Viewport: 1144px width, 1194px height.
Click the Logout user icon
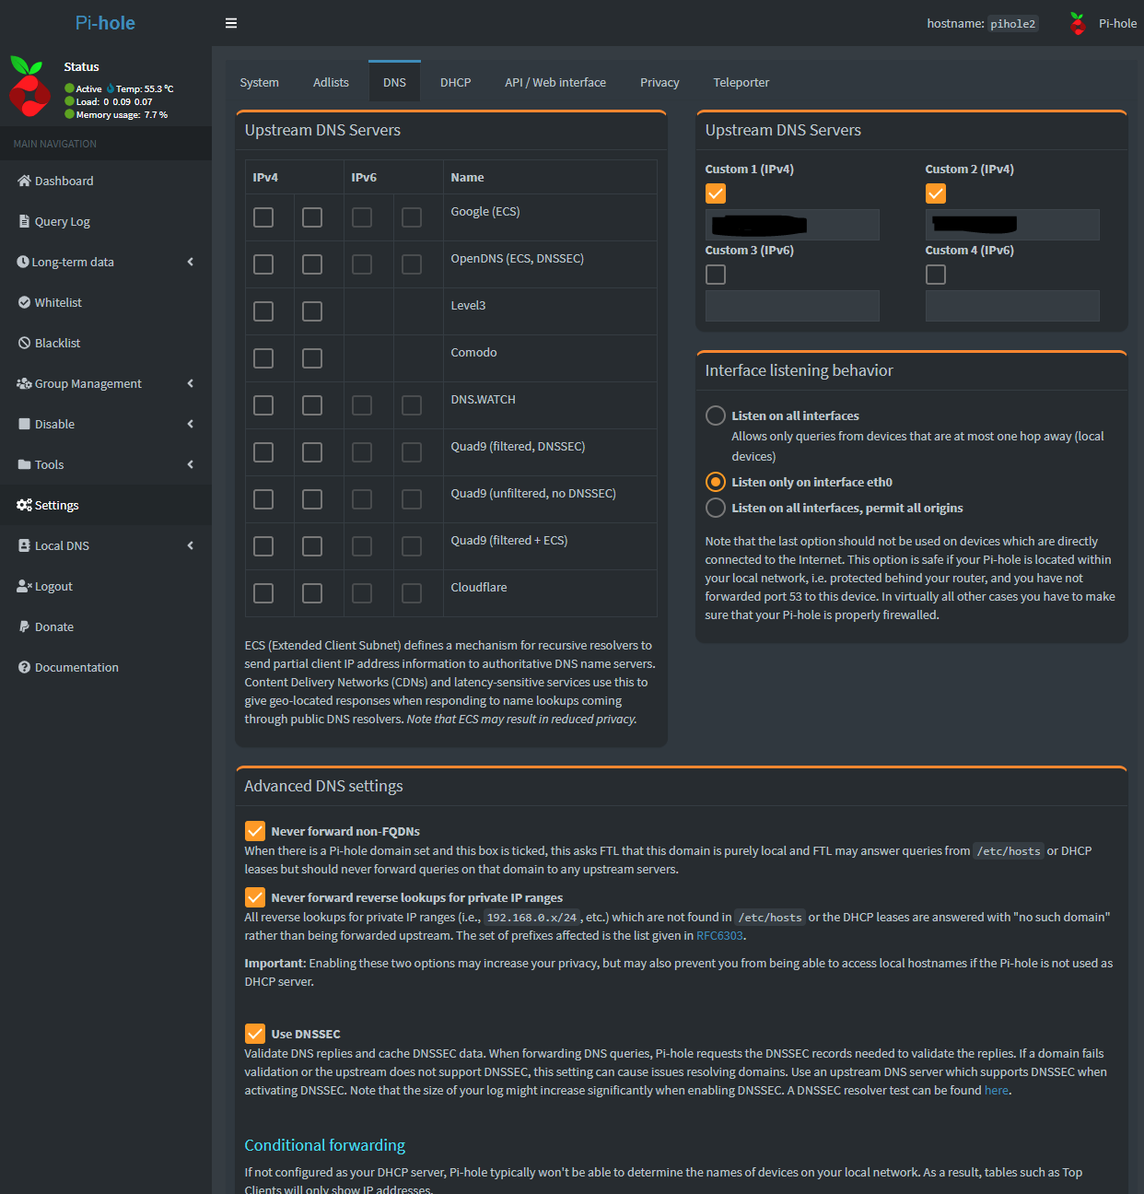24,586
